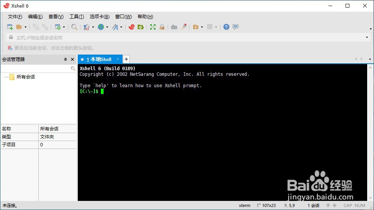Screen dimensions: 374x210
Task: Open the 帮助(H) menu
Action: (x=145, y=17)
